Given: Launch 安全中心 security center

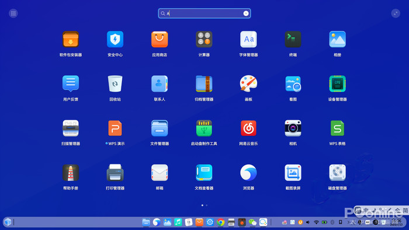Looking at the screenshot, I should (x=115, y=39).
